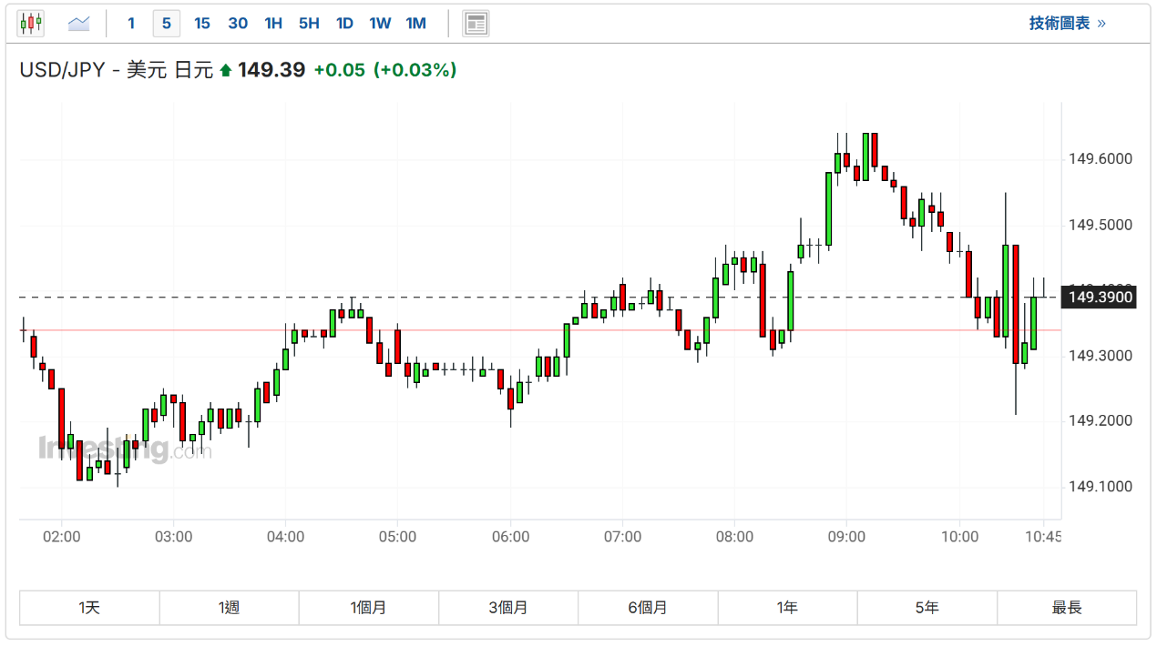Click the 05:00 time axis label
This screenshot has height=646, width=1157.
click(398, 537)
